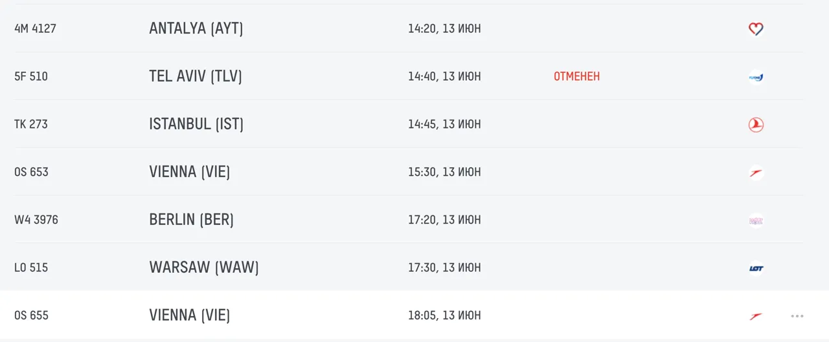Click the Austrian Airlines logo for OS 653
The image size is (829, 342).
[x=756, y=173]
